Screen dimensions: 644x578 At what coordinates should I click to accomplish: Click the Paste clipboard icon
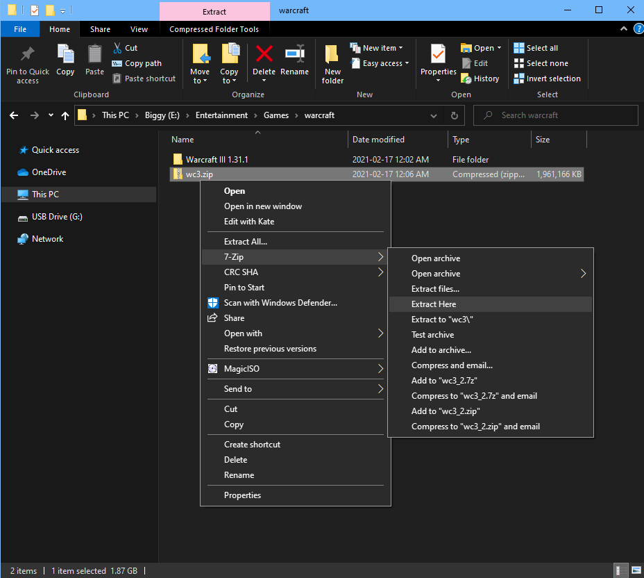(94, 54)
